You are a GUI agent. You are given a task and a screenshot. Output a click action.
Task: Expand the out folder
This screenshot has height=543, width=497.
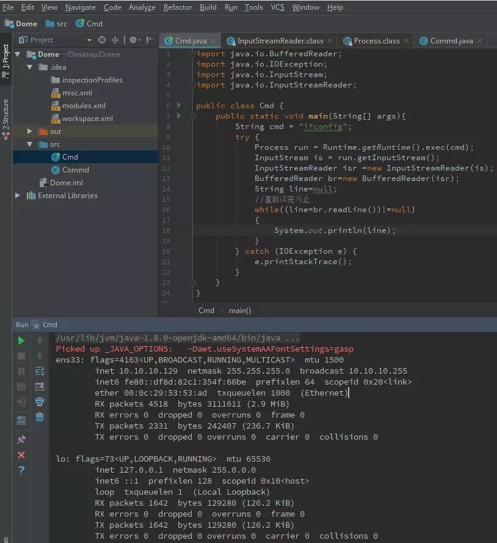click(30, 131)
